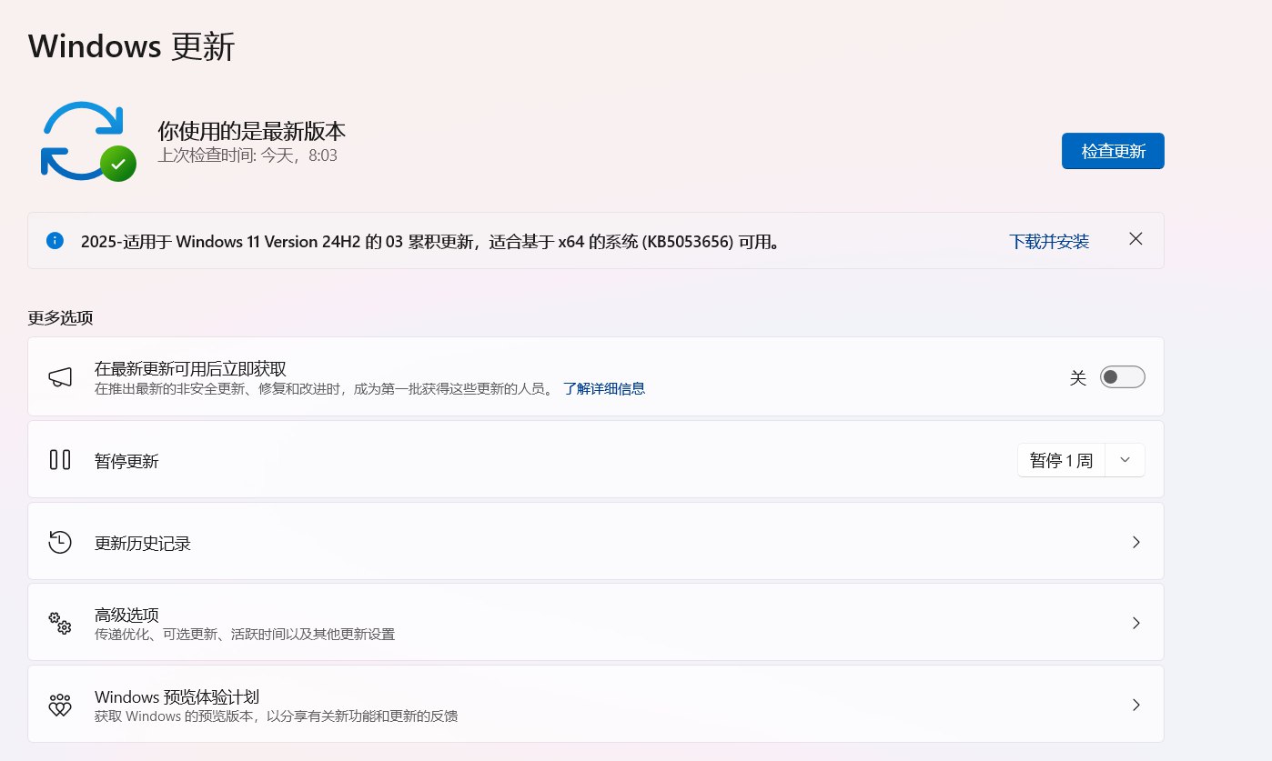Click the 检查更新 button

coord(1113,151)
